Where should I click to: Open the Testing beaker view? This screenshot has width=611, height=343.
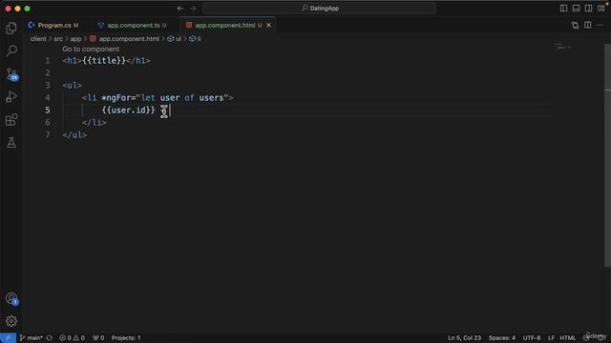pyautogui.click(x=11, y=143)
